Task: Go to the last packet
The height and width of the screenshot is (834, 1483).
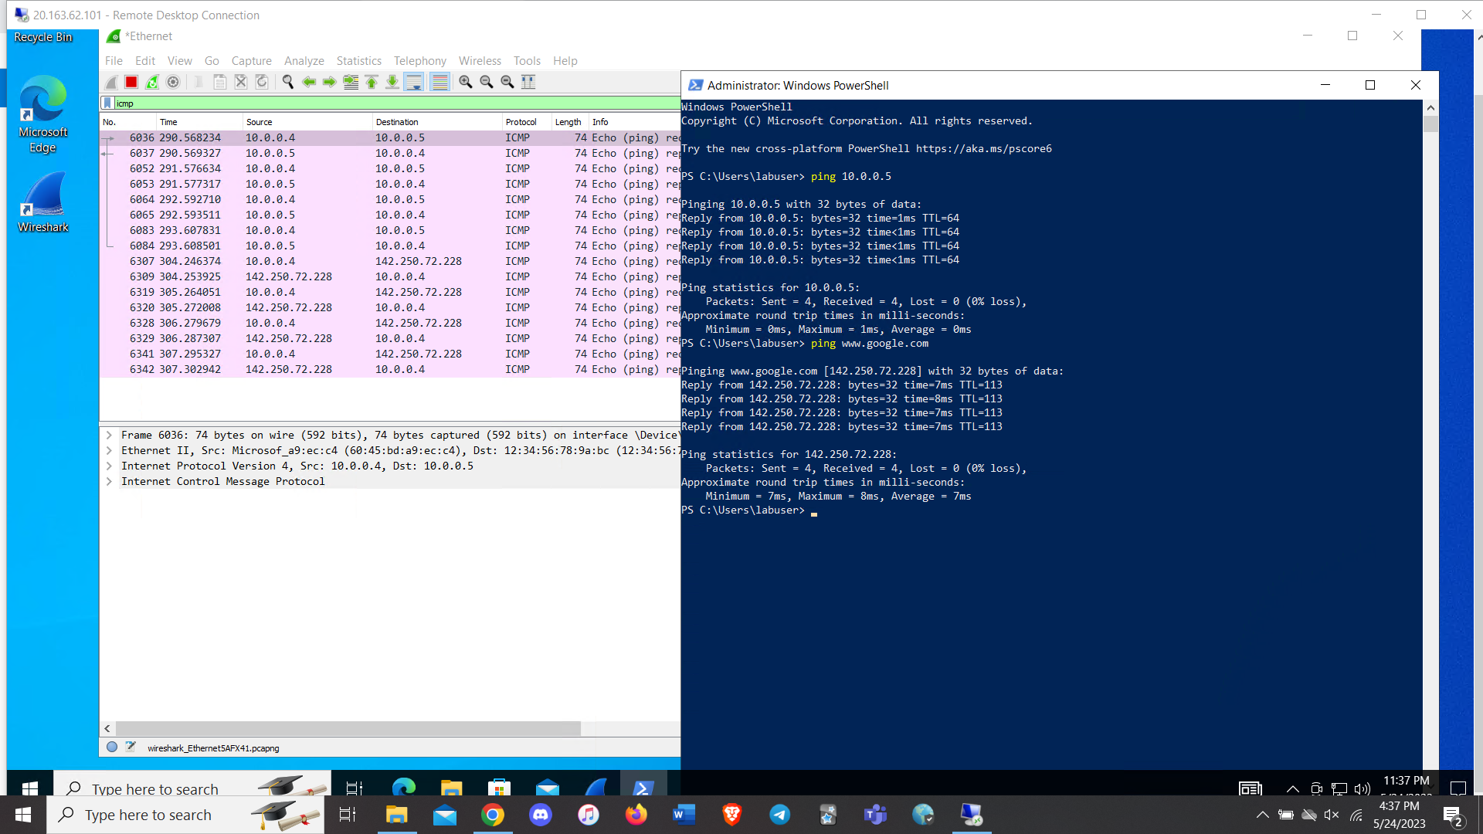Action: 392,82
